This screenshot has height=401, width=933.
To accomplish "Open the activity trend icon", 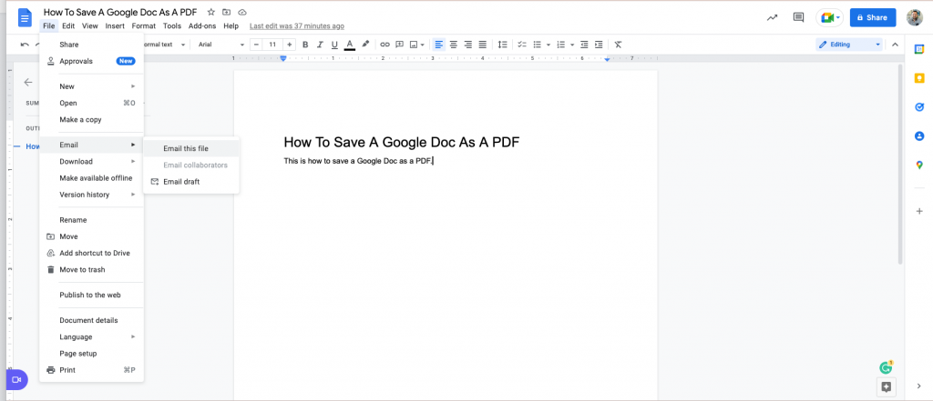I will (x=773, y=18).
